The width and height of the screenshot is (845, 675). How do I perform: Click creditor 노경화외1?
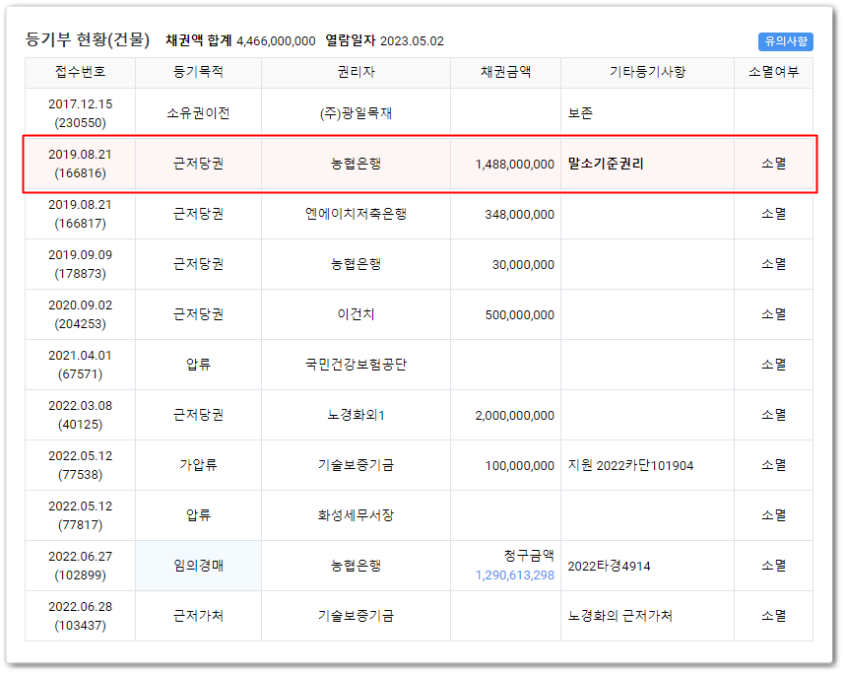(356, 415)
